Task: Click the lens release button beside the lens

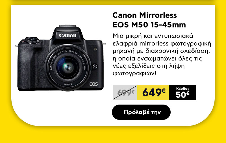Action: (95, 66)
